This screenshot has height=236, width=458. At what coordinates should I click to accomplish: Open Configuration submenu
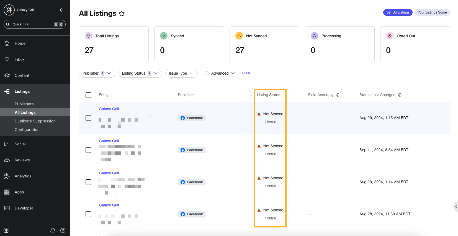click(27, 130)
